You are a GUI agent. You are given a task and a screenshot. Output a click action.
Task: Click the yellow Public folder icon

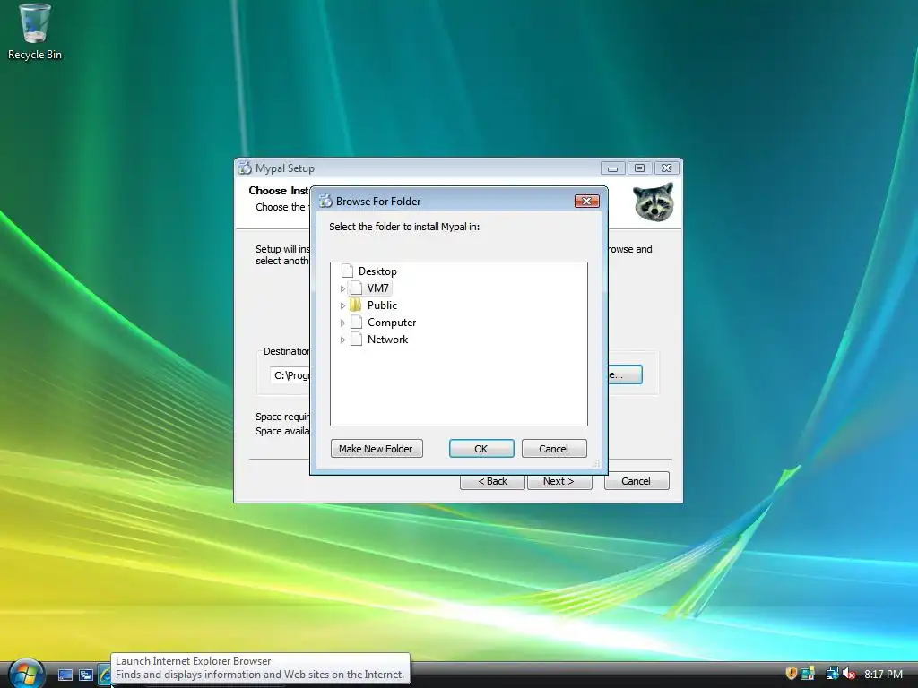[355, 305]
